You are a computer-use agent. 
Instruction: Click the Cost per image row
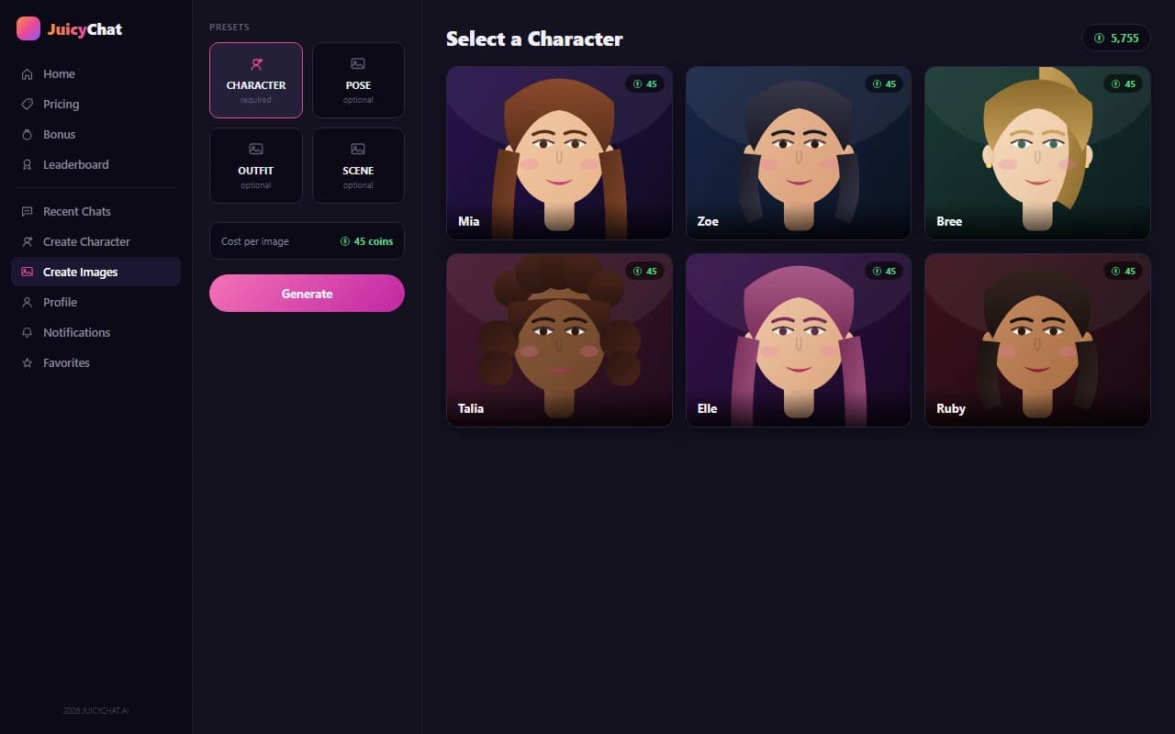307,241
